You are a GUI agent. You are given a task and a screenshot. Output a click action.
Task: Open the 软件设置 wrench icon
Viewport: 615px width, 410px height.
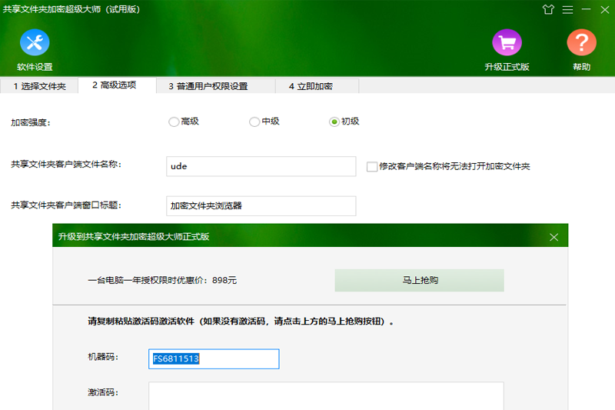pyautogui.click(x=35, y=43)
